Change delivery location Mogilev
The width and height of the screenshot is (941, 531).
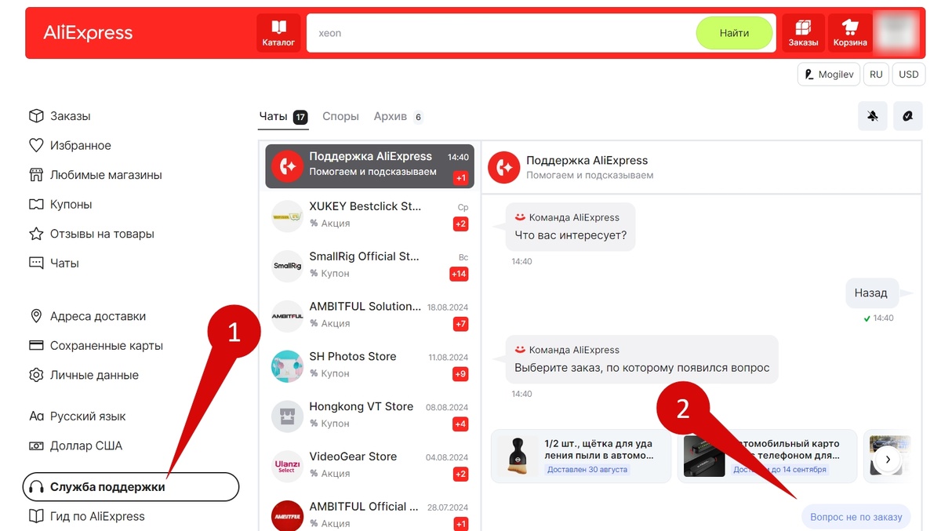click(829, 75)
